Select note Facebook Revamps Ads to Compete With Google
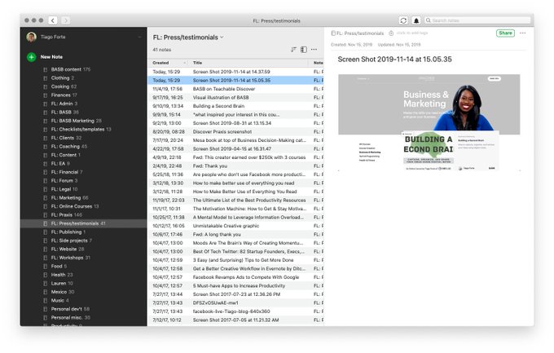The height and width of the screenshot is (353, 554). [x=235, y=277]
